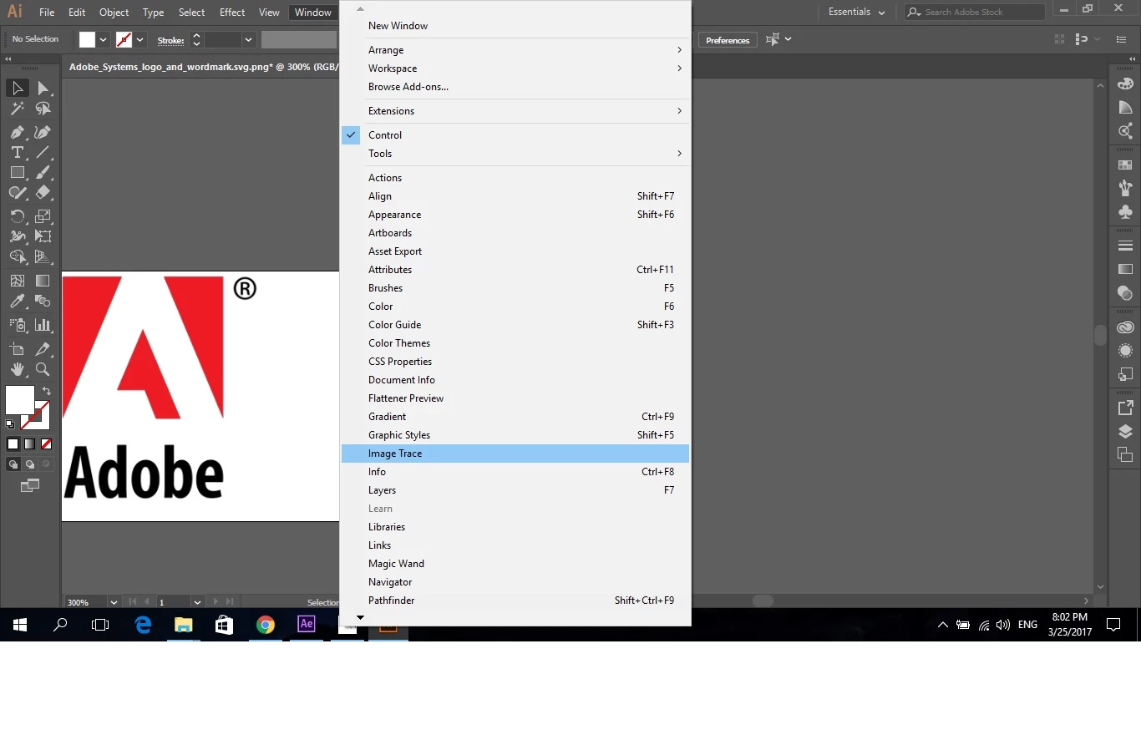The height and width of the screenshot is (735, 1141).
Task: Expand the Workspace submenu
Action: [515, 68]
